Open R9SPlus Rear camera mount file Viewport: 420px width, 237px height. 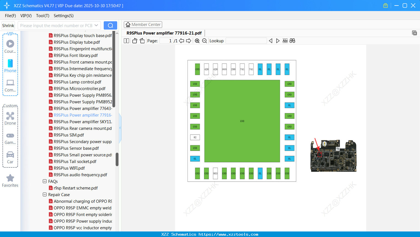(x=80, y=128)
